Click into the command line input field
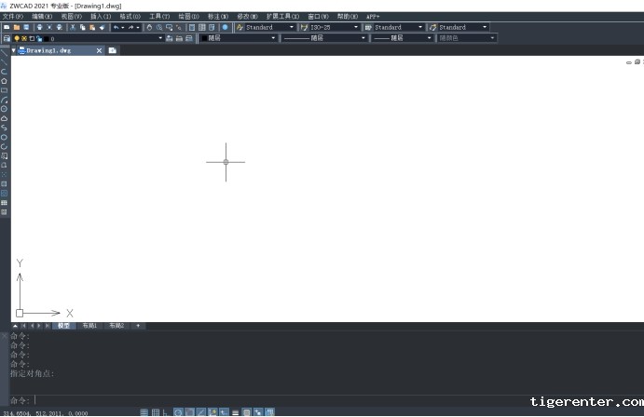The width and height of the screenshot is (644, 417). point(280,399)
